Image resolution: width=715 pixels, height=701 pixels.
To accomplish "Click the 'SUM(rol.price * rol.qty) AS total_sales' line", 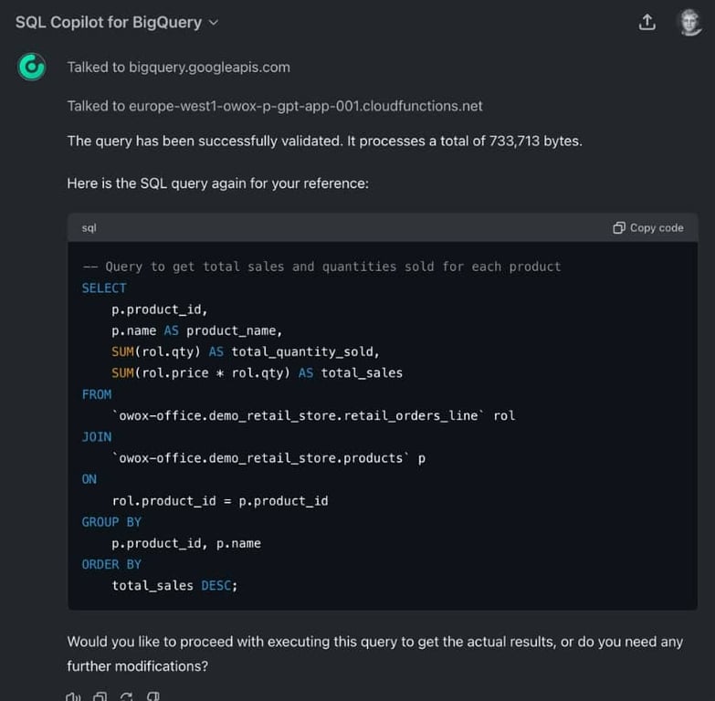I will click(258, 373).
